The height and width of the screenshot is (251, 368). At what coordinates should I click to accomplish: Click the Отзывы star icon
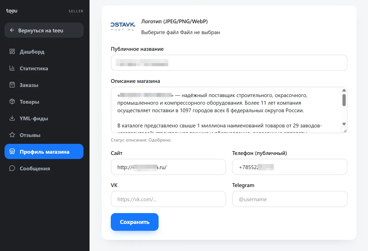click(12, 135)
